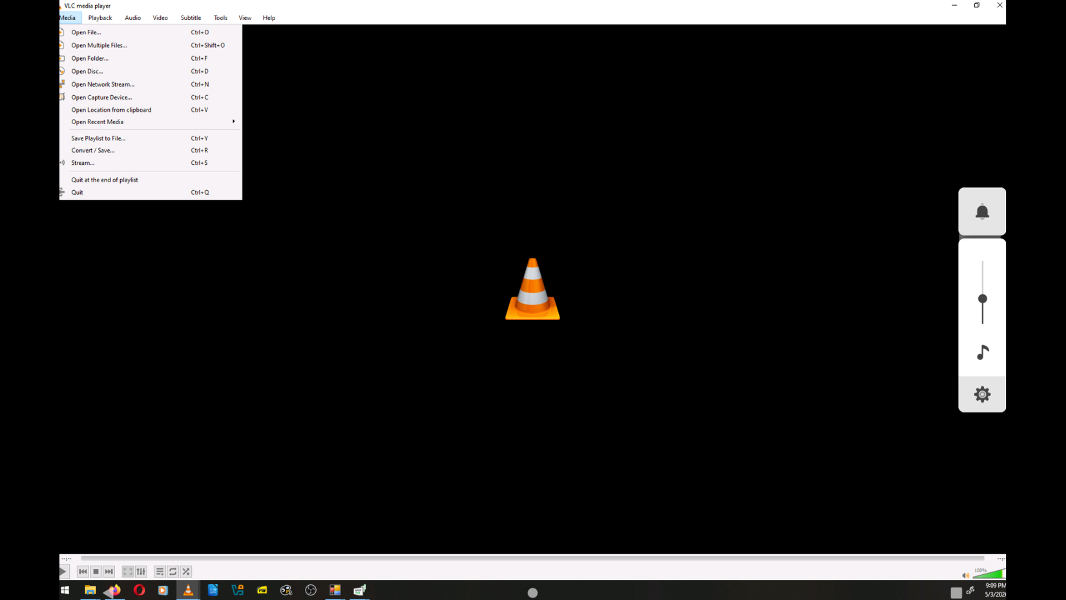This screenshot has height=600, width=1066.
Task: Open the Audio menu
Action: pyautogui.click(x=132, y=18)
